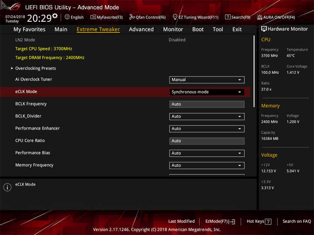Click the Hardware Monitor screen icon

[264, 29]
